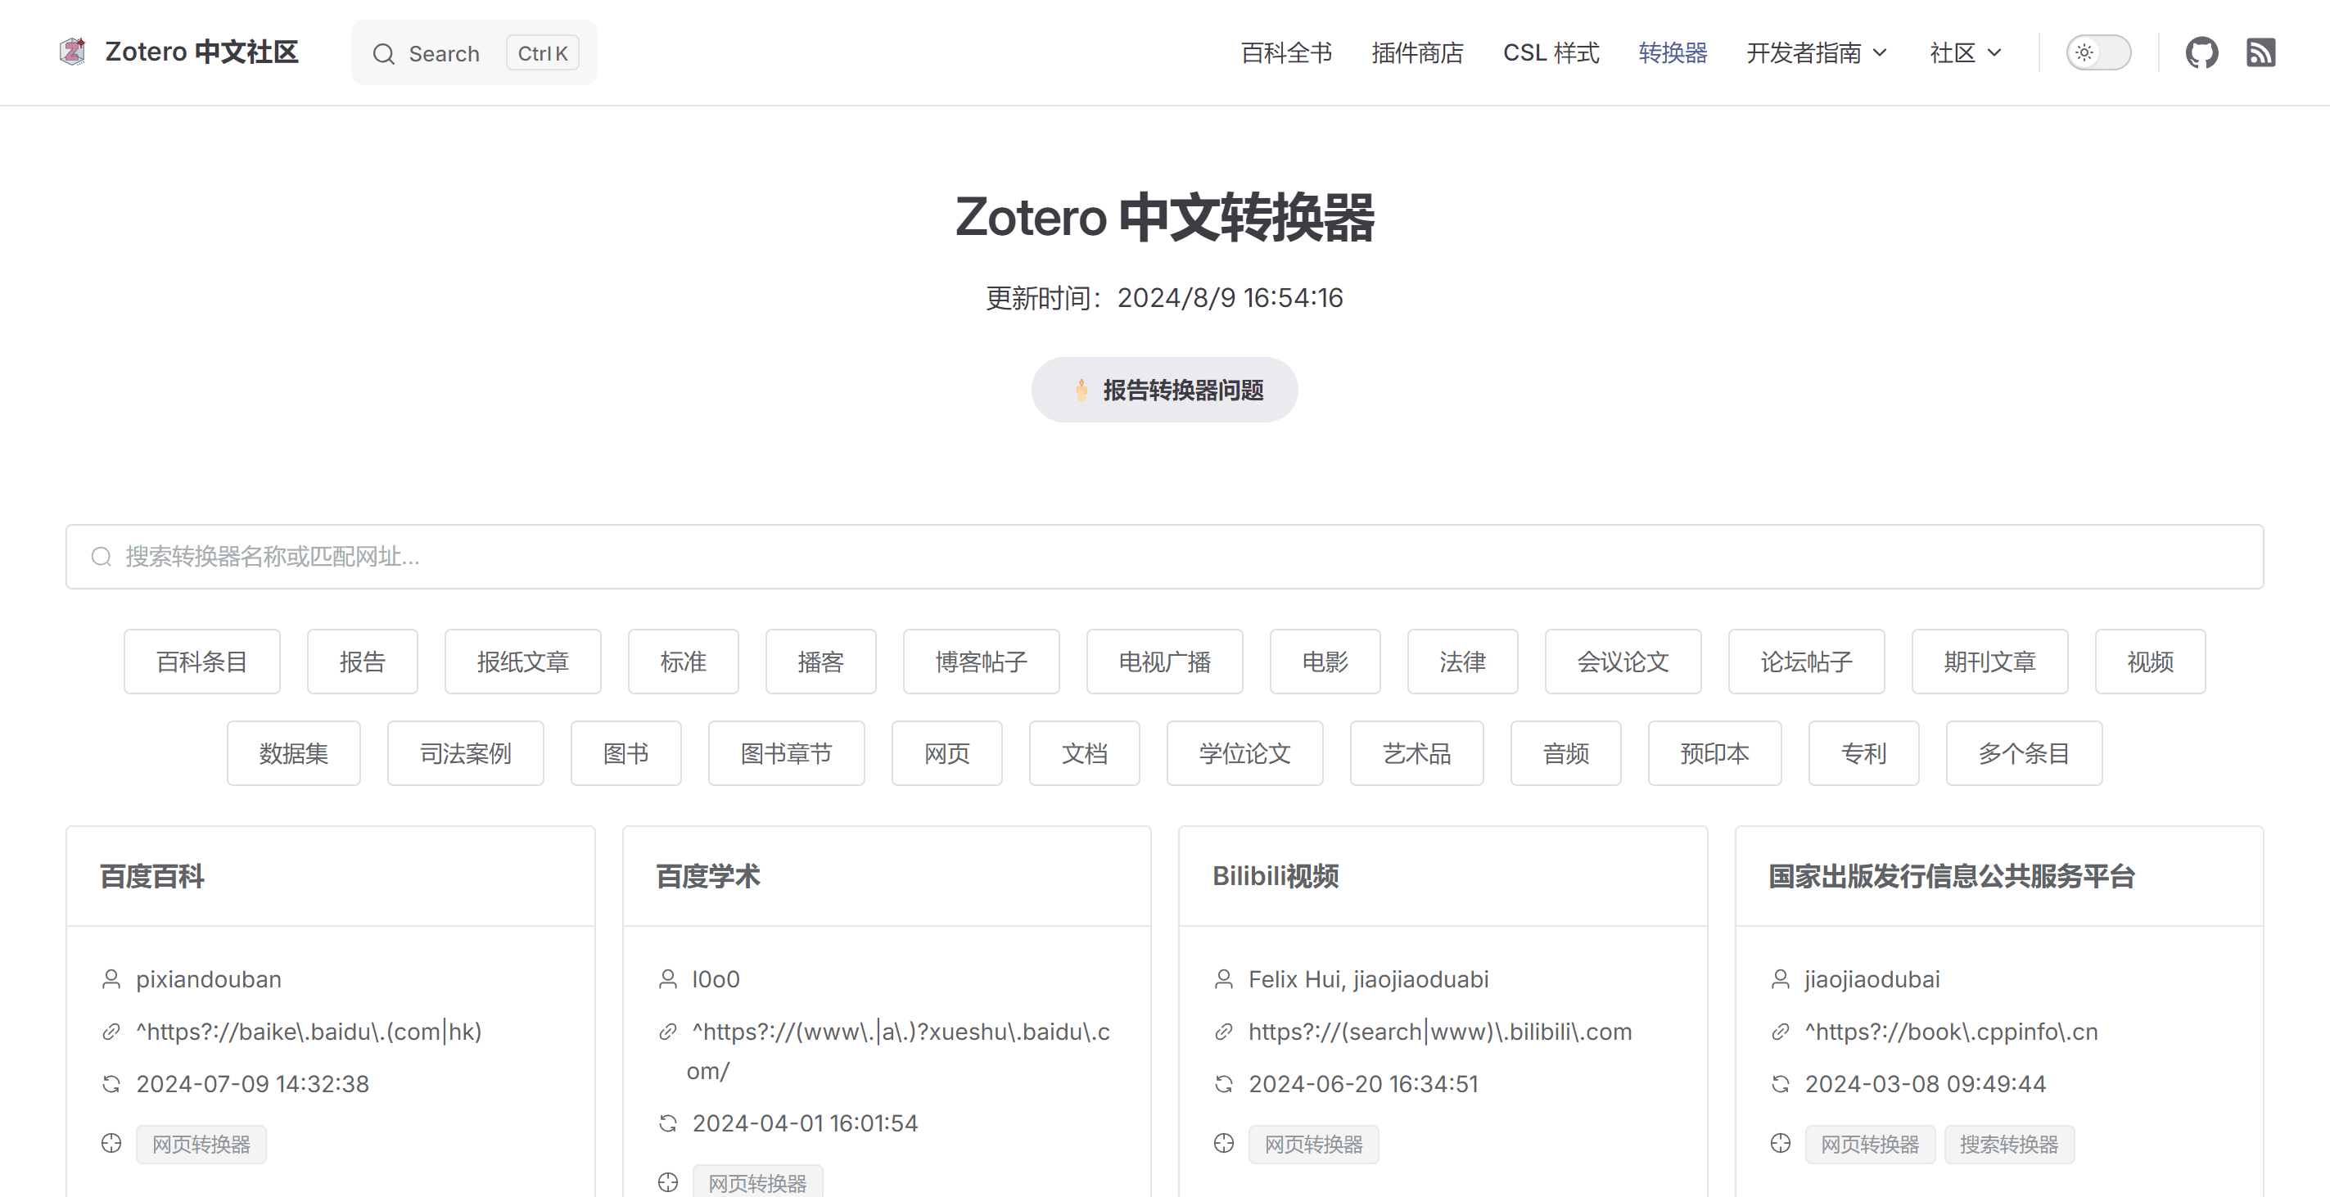Click the link icon beside xueshu.baidu URL
This screenshot has height=1197, width=2330.
(667, 1032)
